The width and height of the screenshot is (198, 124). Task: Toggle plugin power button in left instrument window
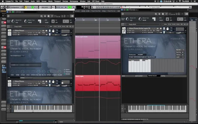(x=7, y=12)
